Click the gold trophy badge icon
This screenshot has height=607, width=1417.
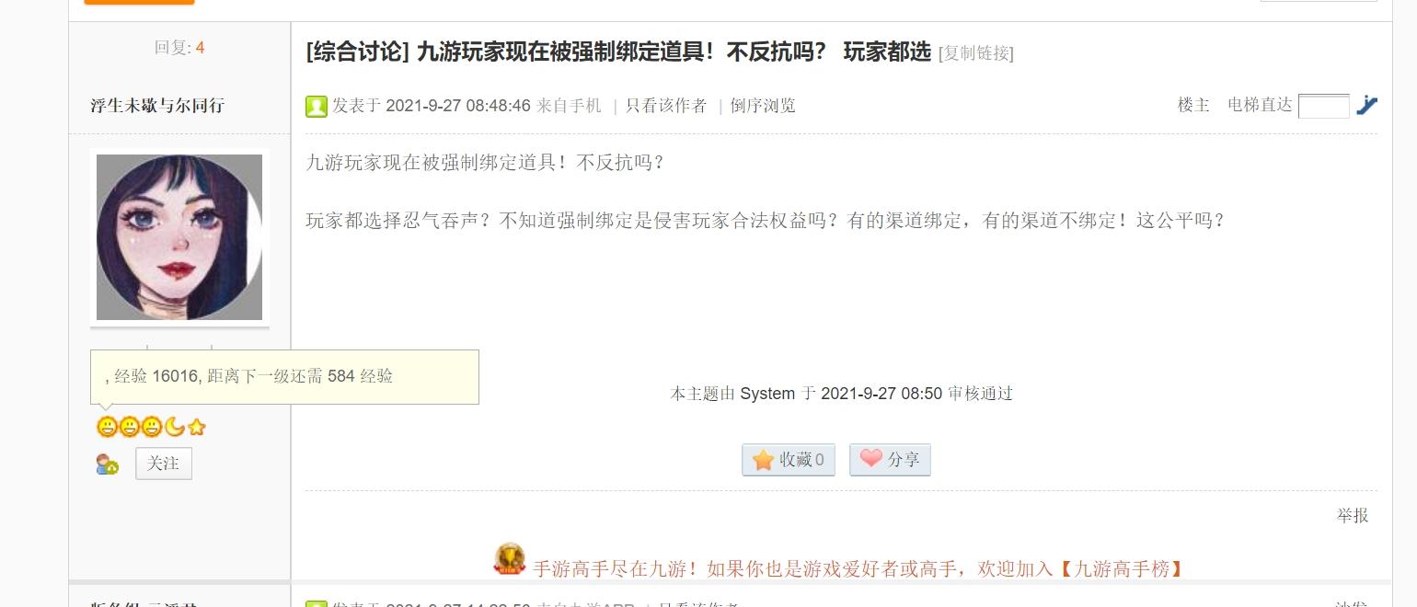point(510,559)
